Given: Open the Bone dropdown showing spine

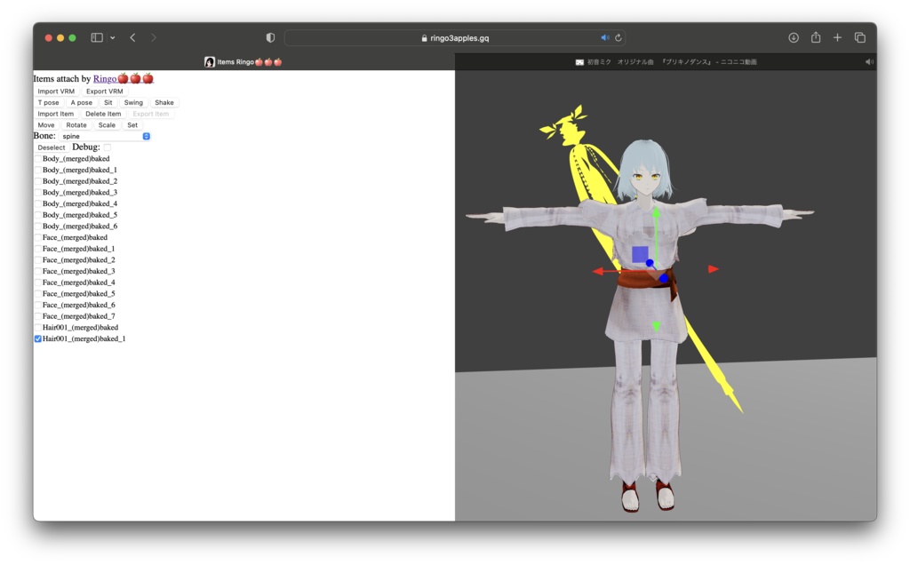Looking at the screenshot, I should [105, 136].
